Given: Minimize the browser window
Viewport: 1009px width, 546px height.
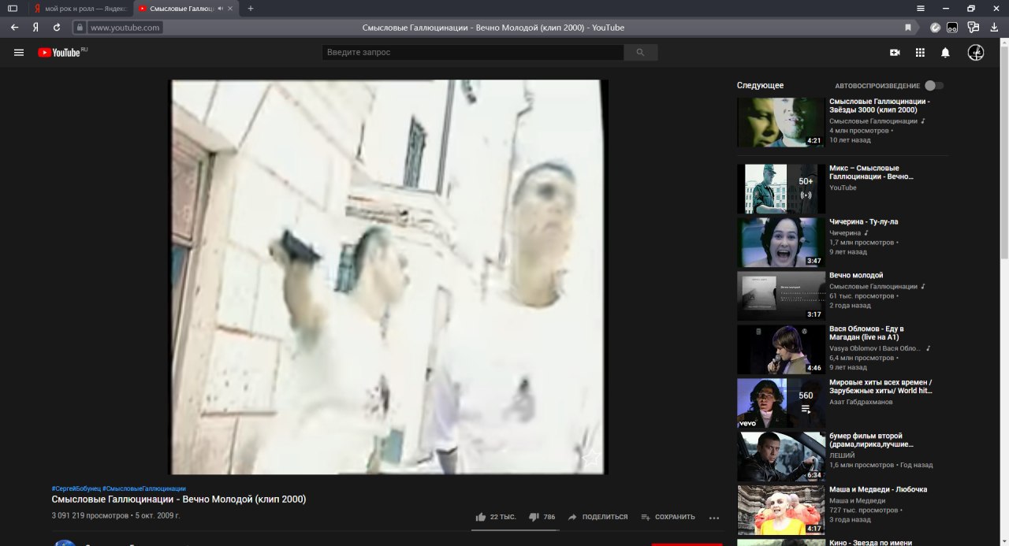Looking at the screenshot, I should [x=946, y=8].
